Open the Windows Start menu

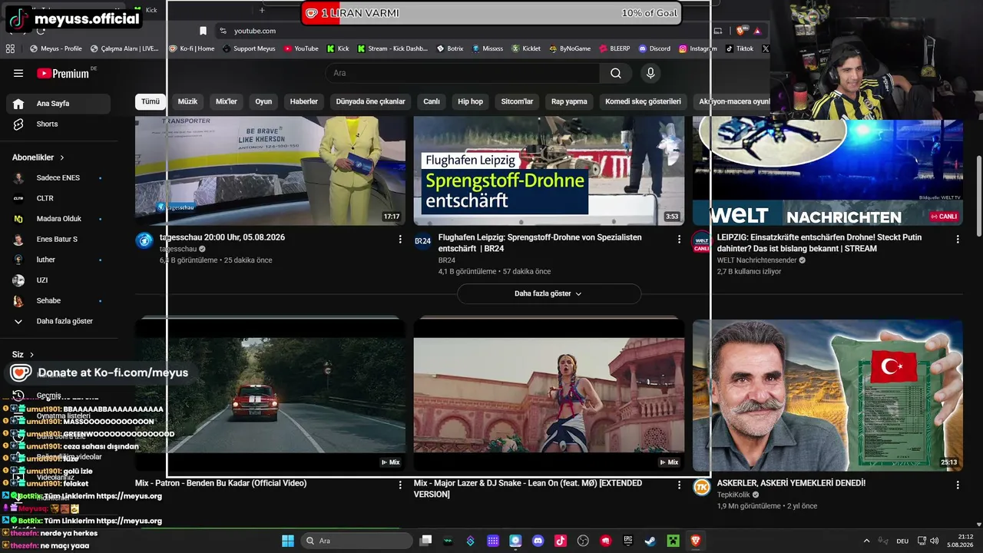point(288,541)
